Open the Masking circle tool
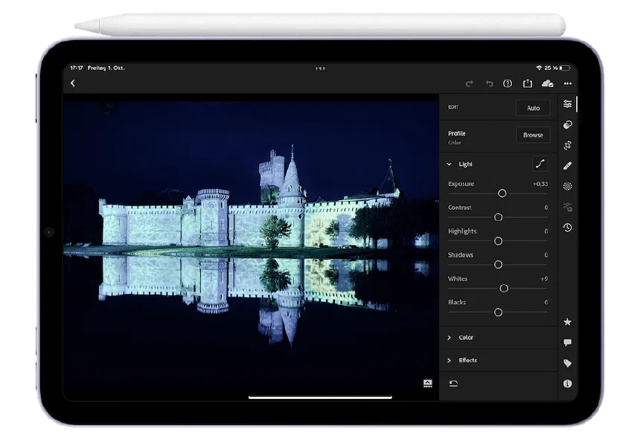This screenshot has height=448, width=640. [567, 187]
